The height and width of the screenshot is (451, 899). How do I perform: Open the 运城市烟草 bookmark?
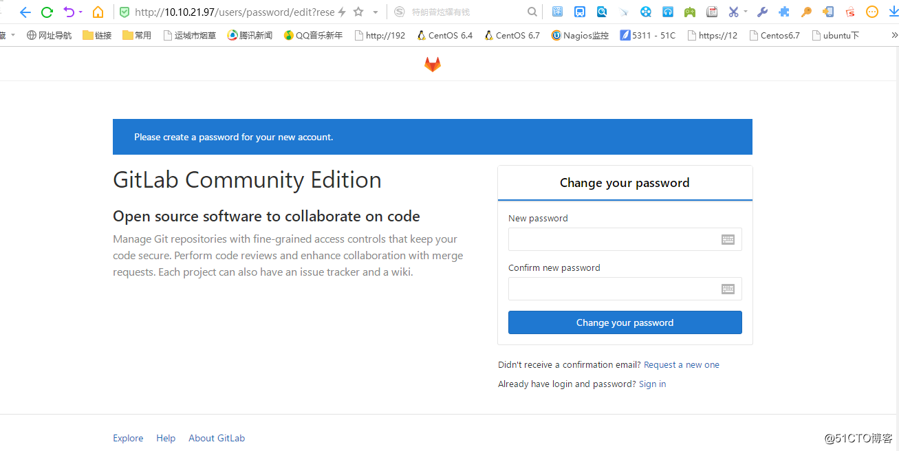pyautogui.click(x=190, y=35)
